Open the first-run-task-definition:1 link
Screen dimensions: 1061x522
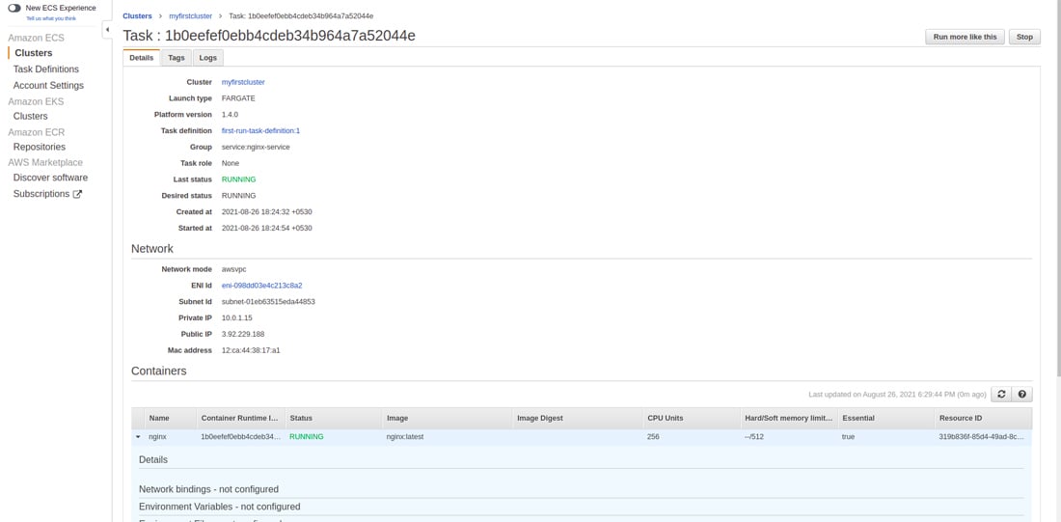coord(260,130)
